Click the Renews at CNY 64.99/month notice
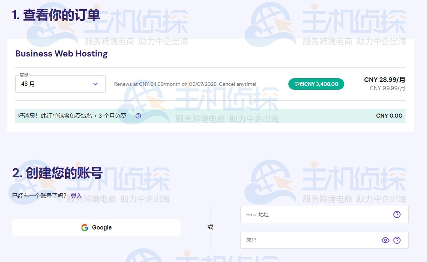427x262 pixels. tap(186, 84)
